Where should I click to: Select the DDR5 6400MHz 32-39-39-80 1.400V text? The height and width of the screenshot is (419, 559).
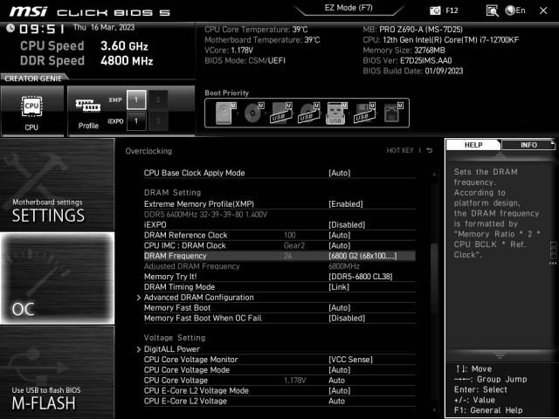205,215
